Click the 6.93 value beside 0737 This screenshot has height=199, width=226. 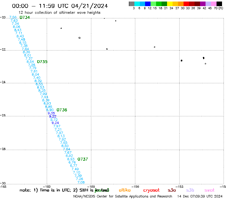click(x=71, y=159)
